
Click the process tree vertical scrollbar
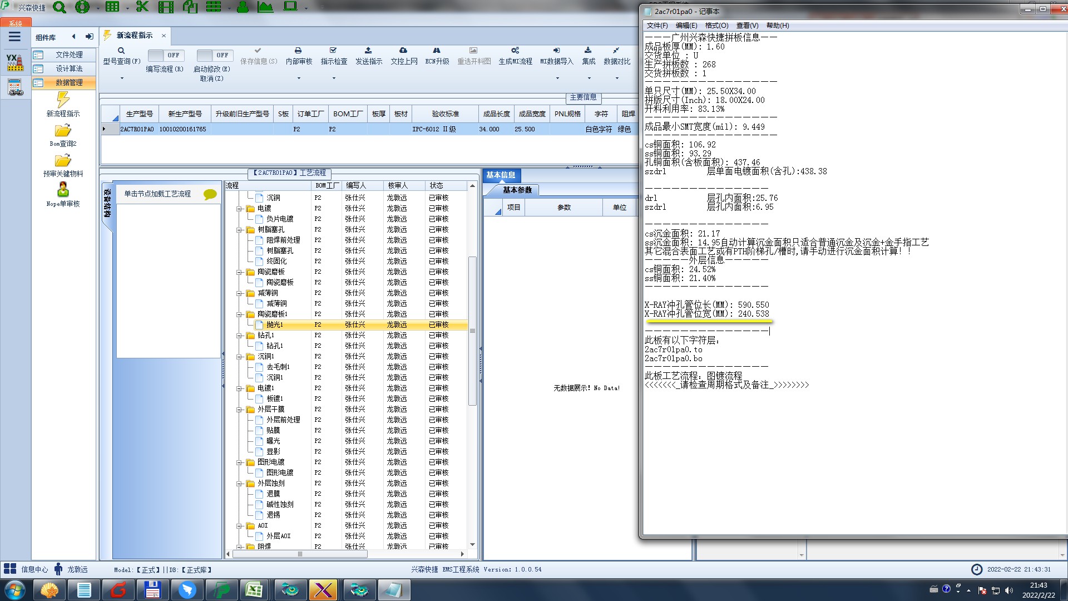coord(472,331)
